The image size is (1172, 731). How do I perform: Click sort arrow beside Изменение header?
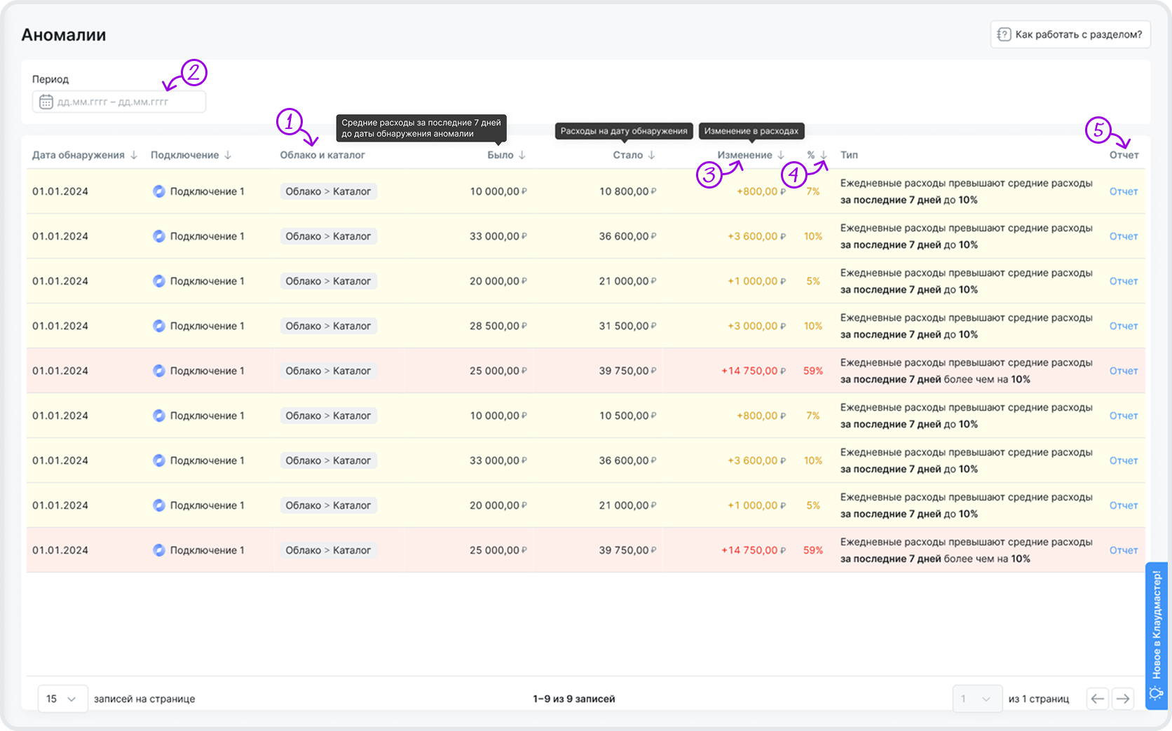click(780, 156)
